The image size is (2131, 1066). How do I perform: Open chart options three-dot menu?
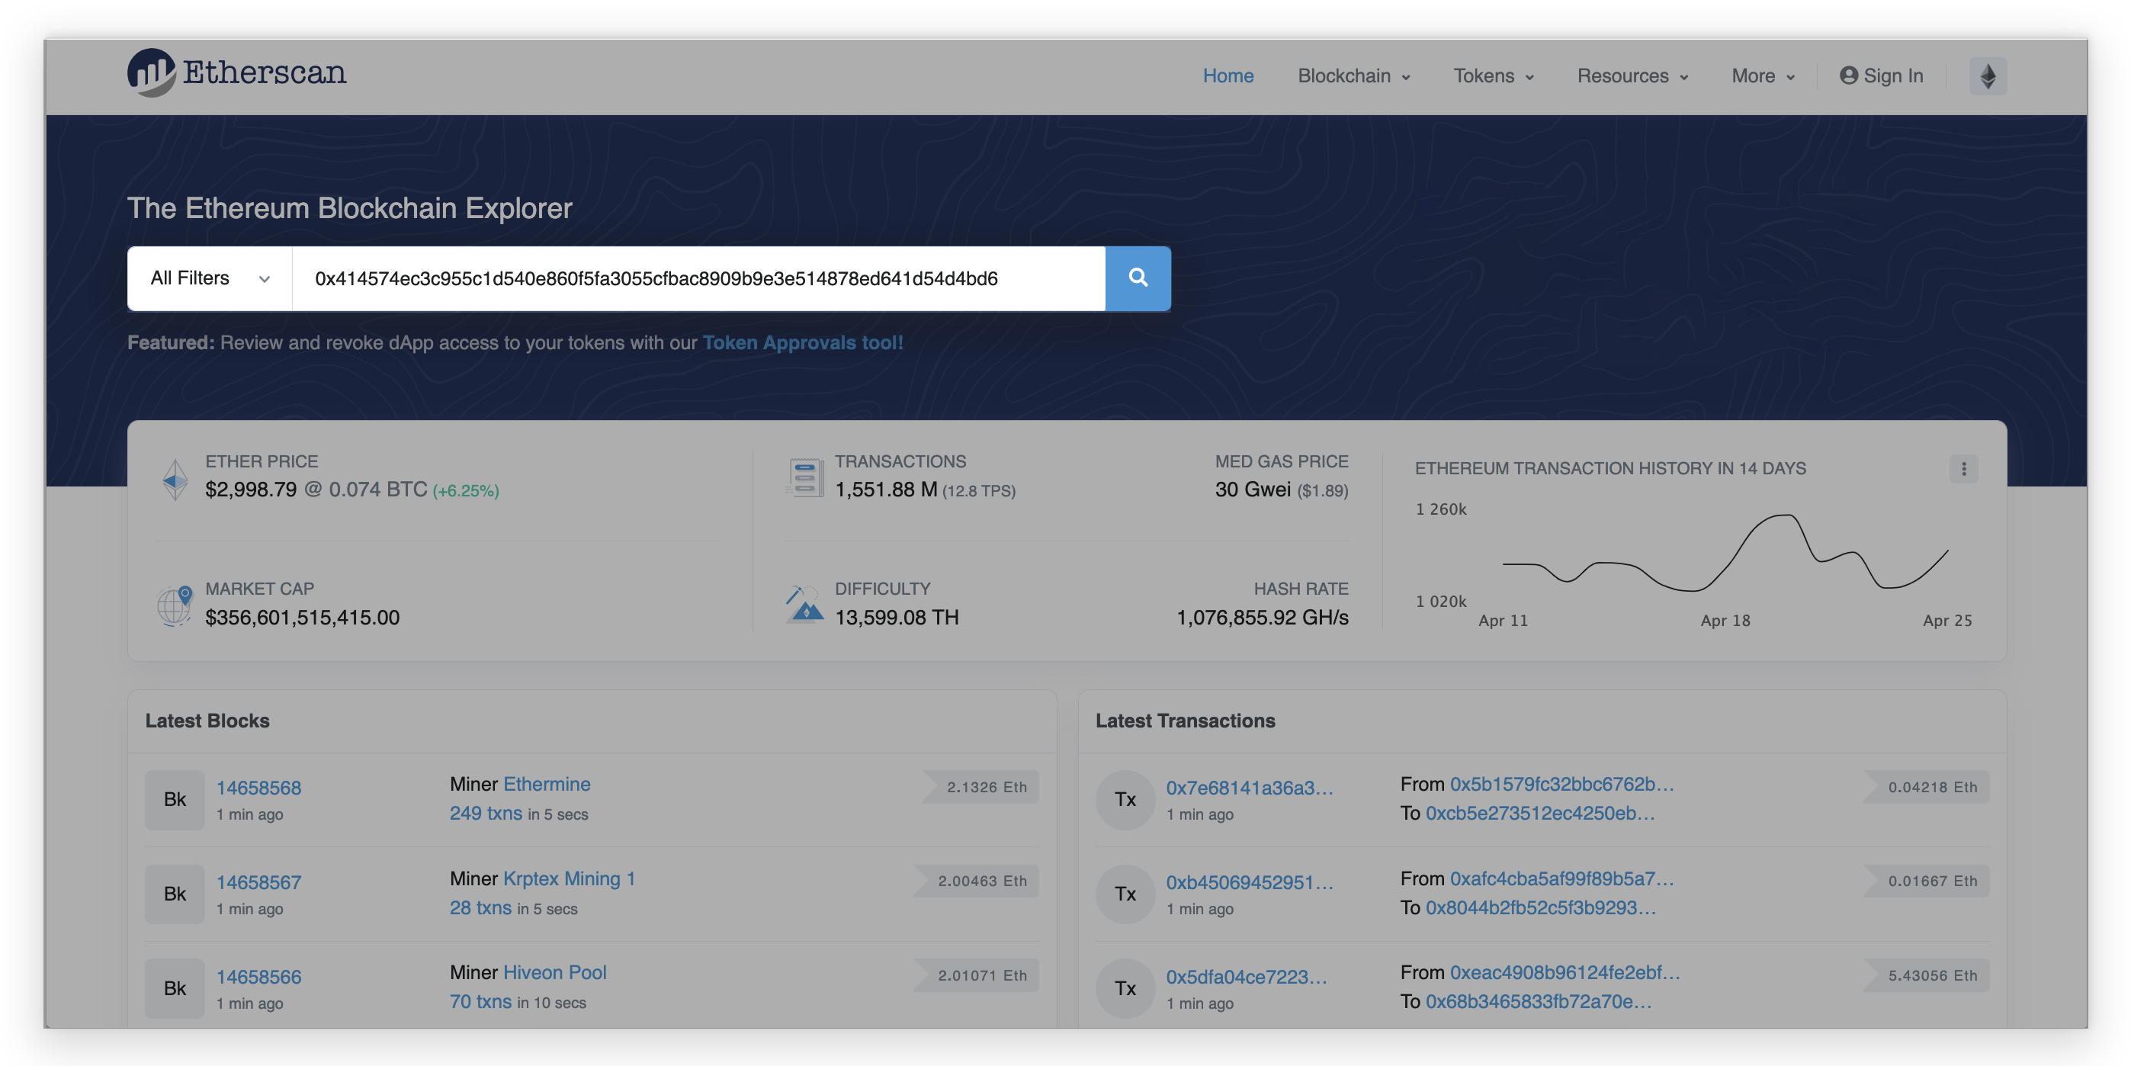coord(1964,468)
